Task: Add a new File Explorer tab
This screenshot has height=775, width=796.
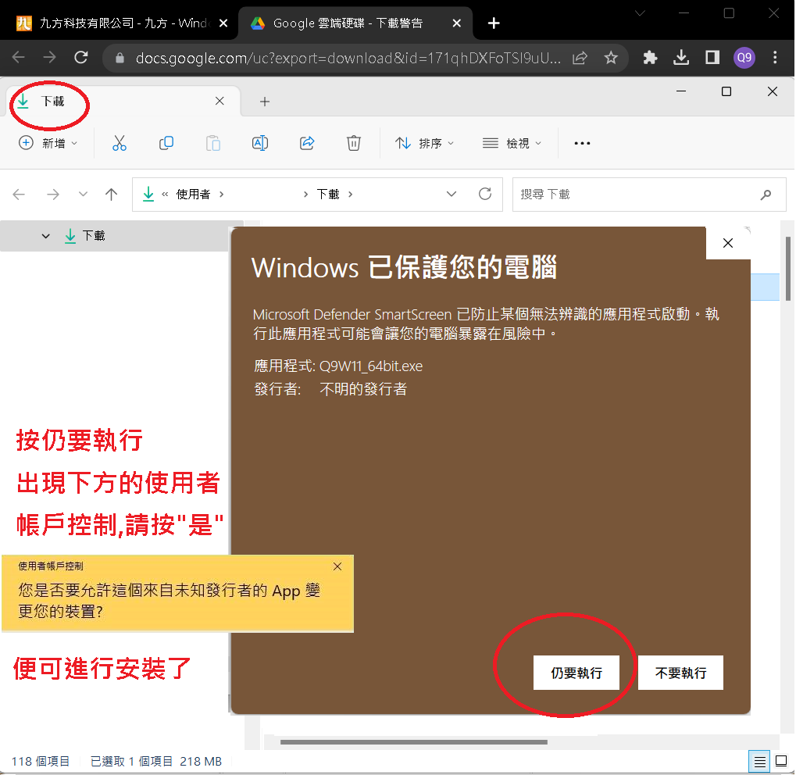Action: point(265,102)
